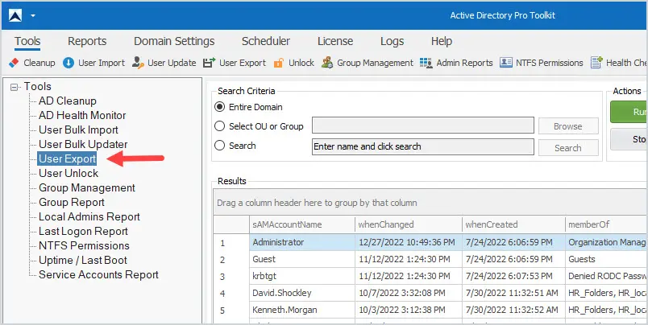
Task: Select the krbtgt account cell
Action: click(302, 277)
